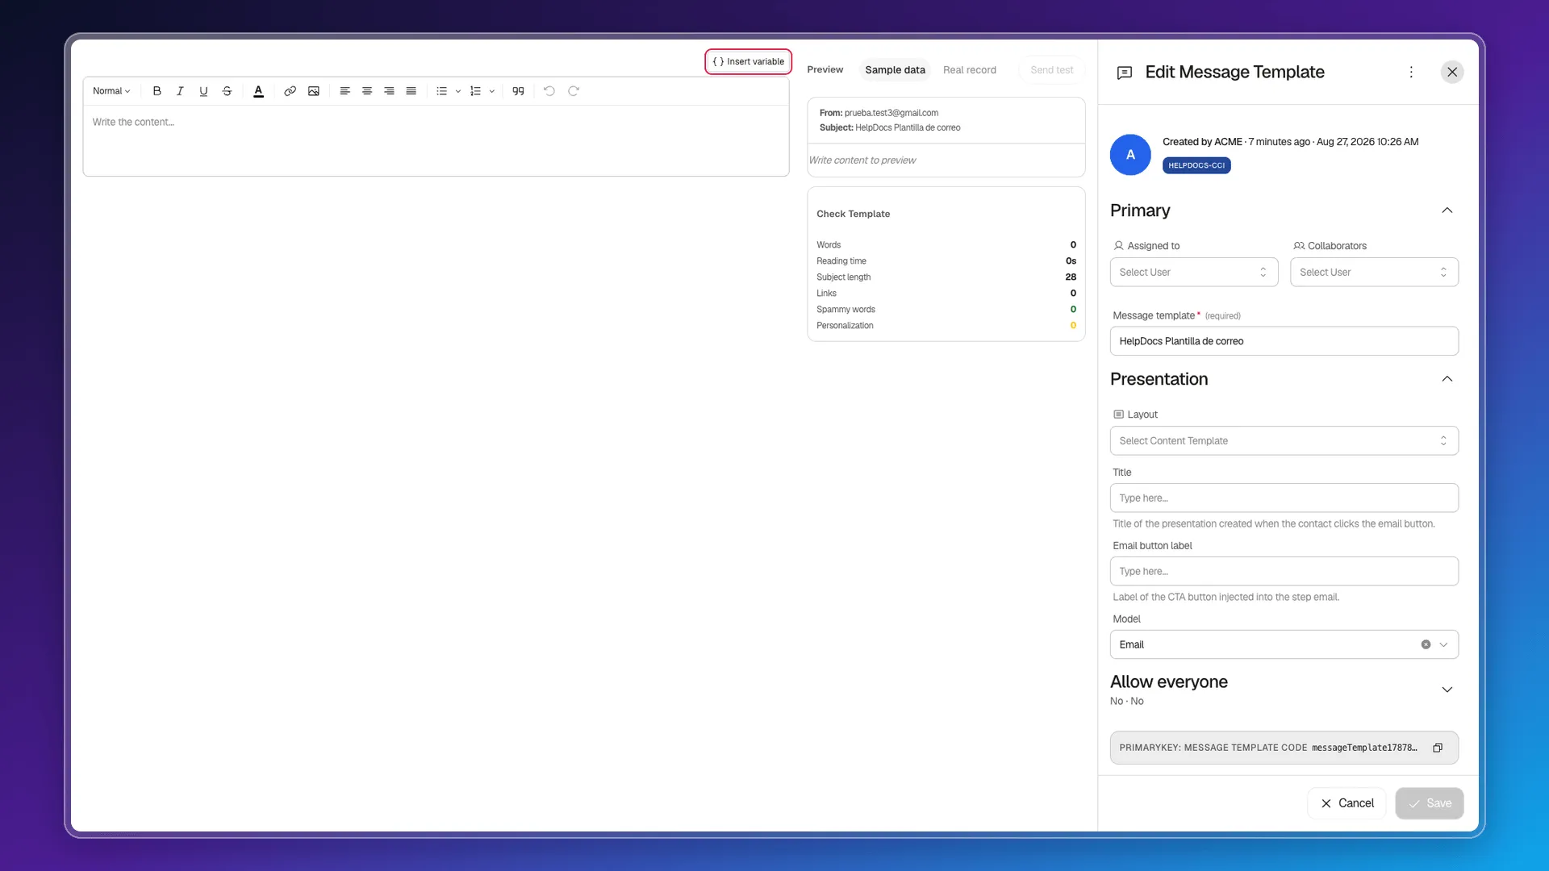Redo the last edit

coord(574,91)
